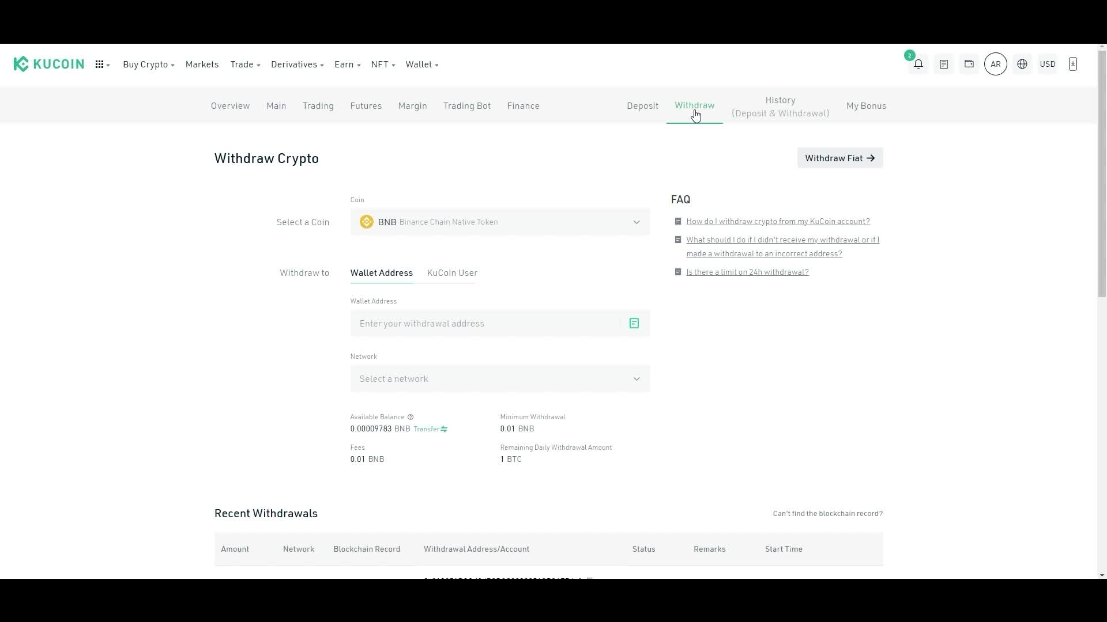Click the globe language icon

[x=1022, y=64]
